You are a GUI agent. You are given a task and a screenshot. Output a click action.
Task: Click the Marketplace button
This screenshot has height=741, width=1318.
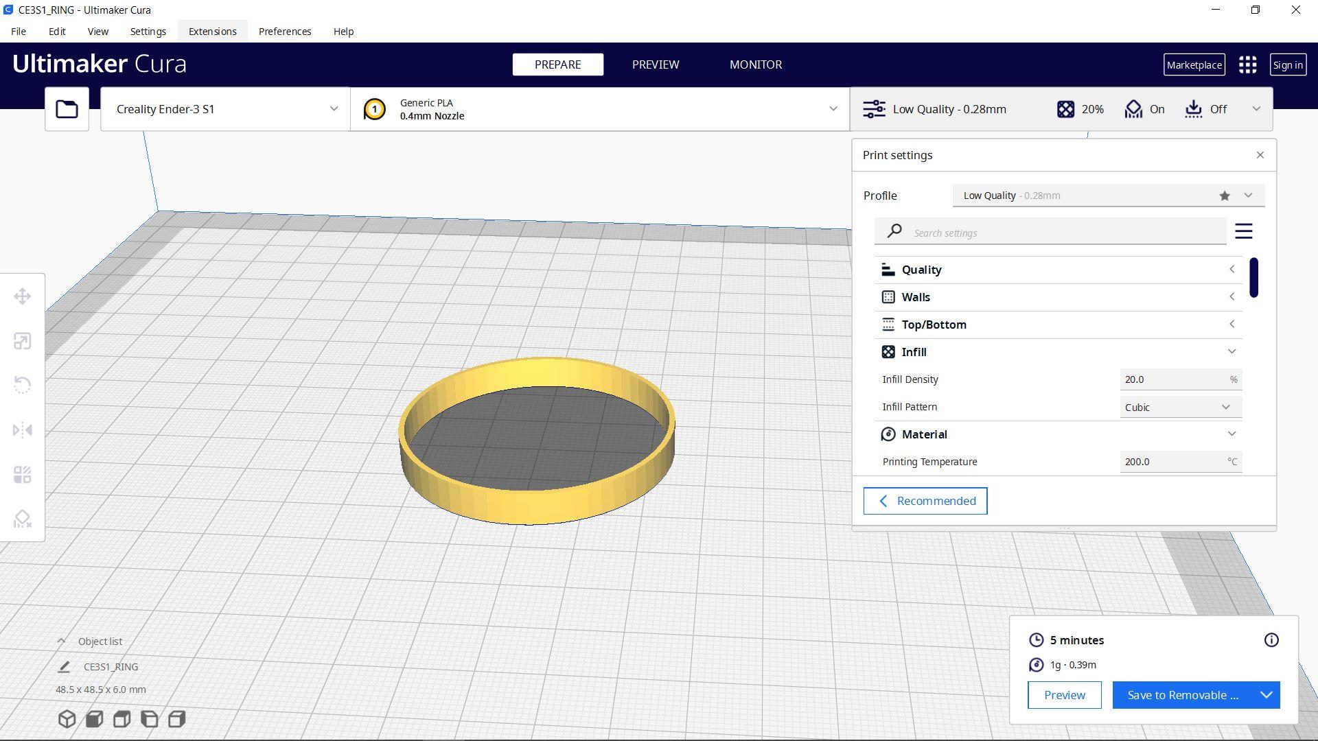click(1193, 64)
